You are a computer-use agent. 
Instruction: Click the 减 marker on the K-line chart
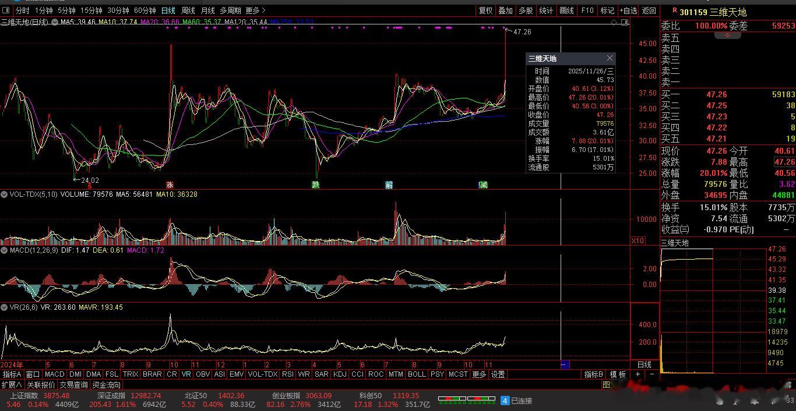click(x=483, y=185)
